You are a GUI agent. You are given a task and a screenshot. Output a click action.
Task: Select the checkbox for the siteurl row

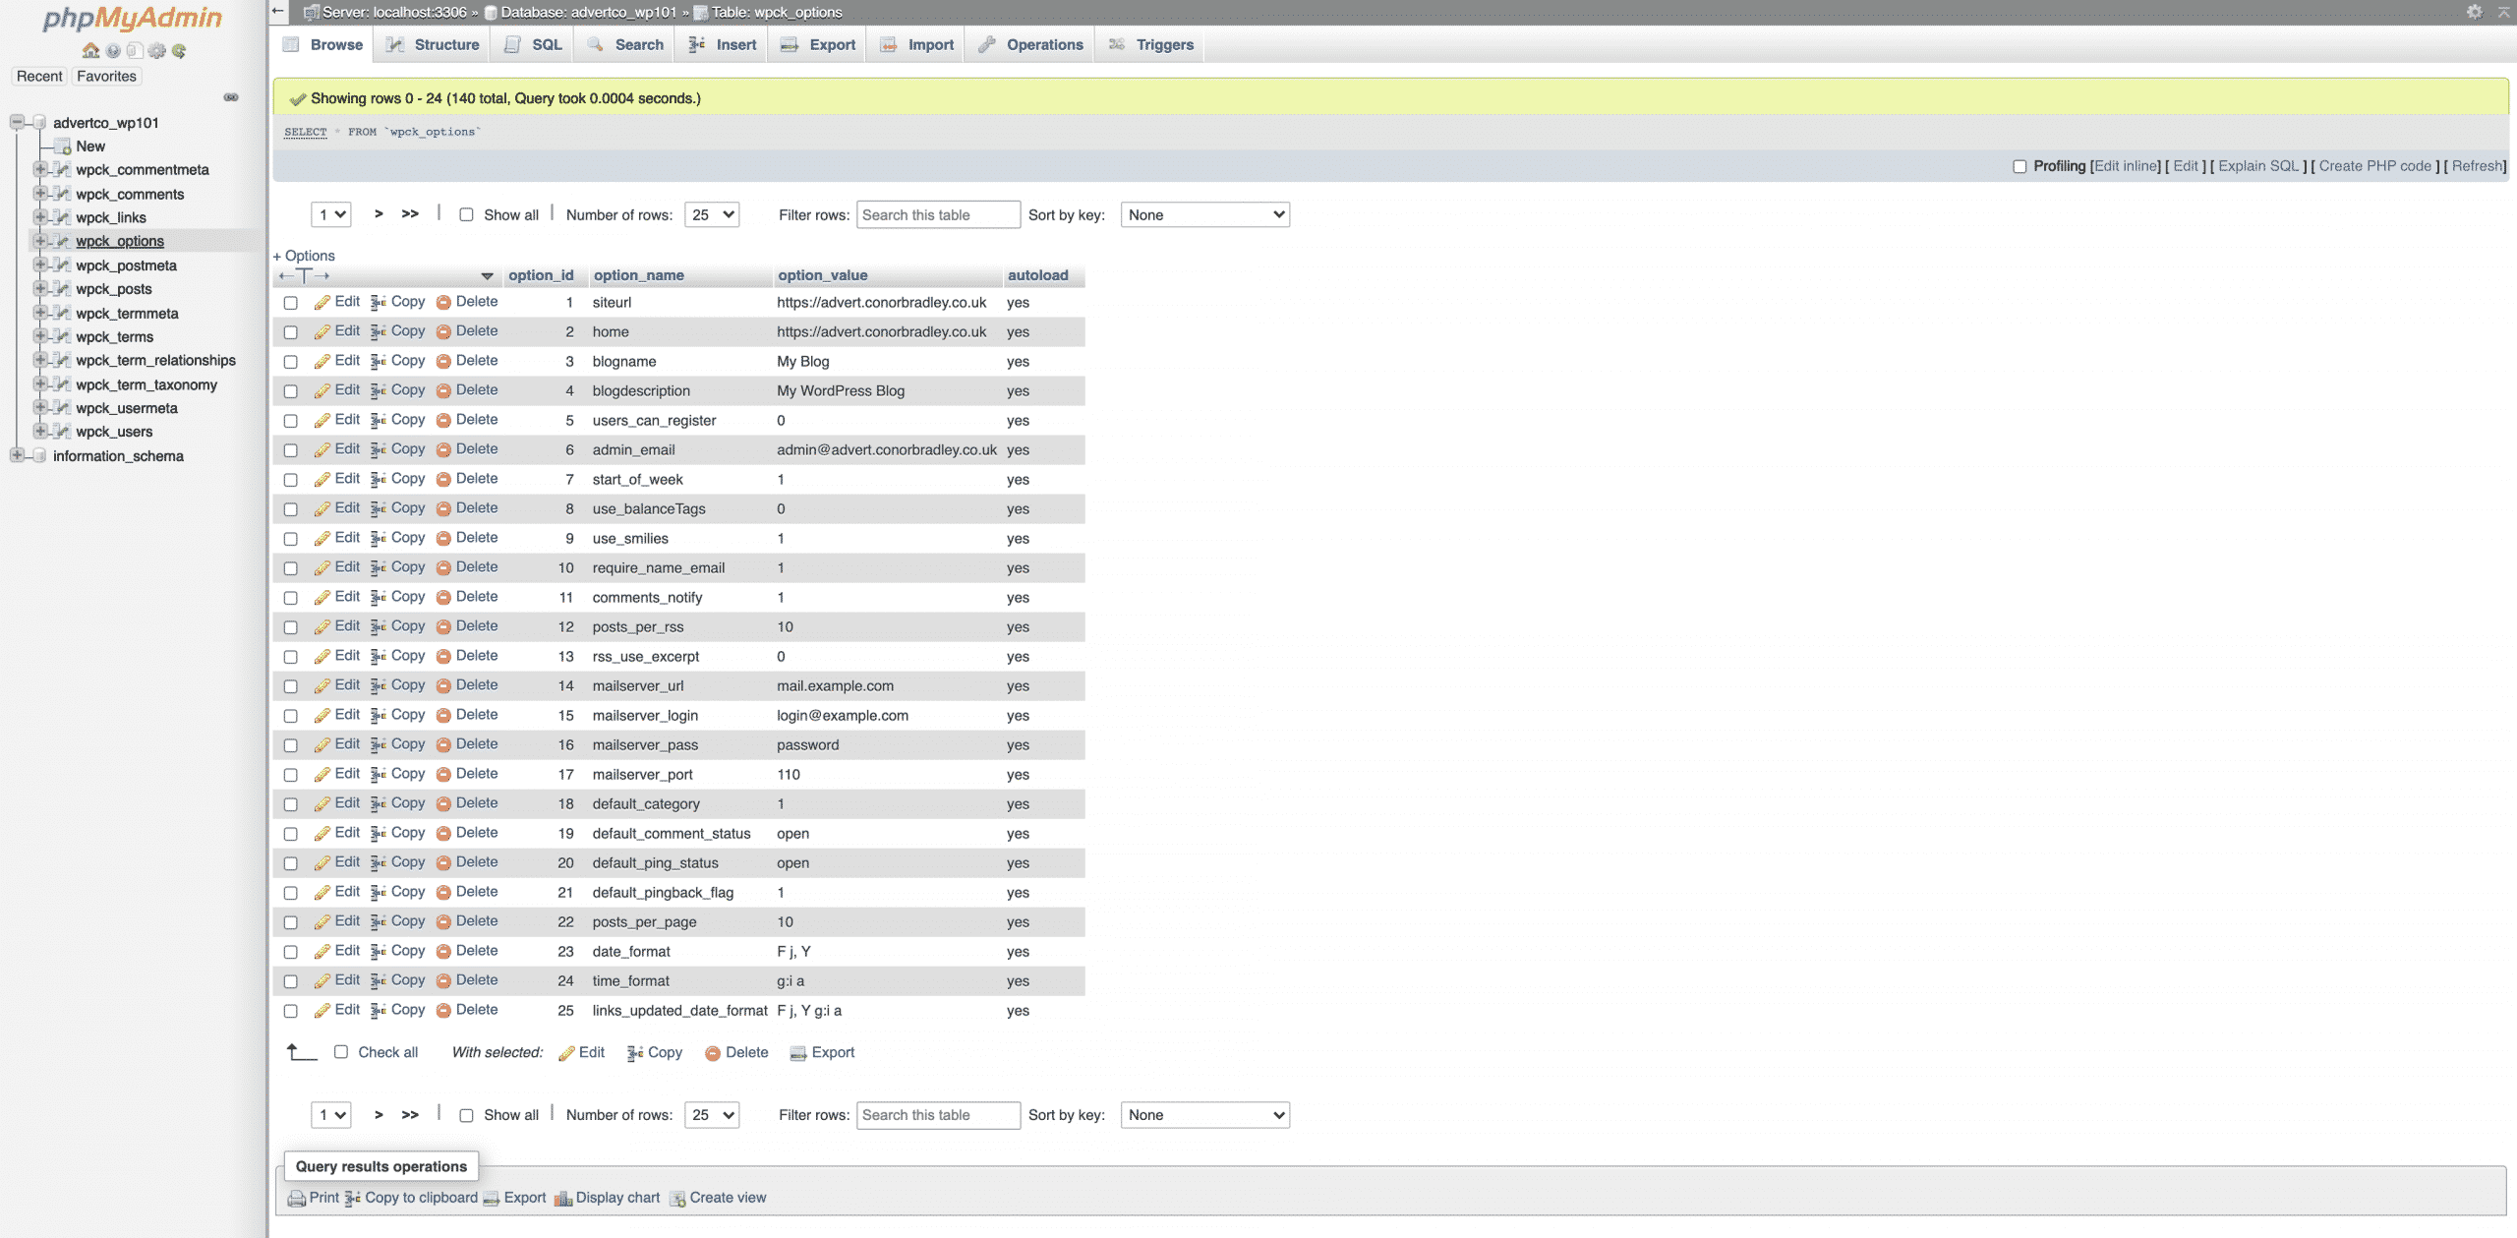(x=290, y=303)
